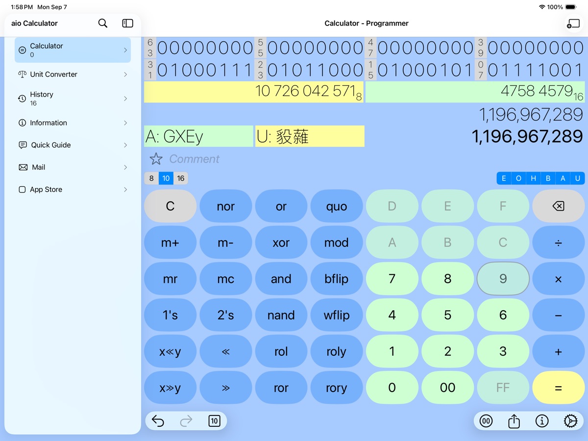This screenshot has width=588, height=441.
Task: Open App Store in the sidebar
Action: click(73, 190)
